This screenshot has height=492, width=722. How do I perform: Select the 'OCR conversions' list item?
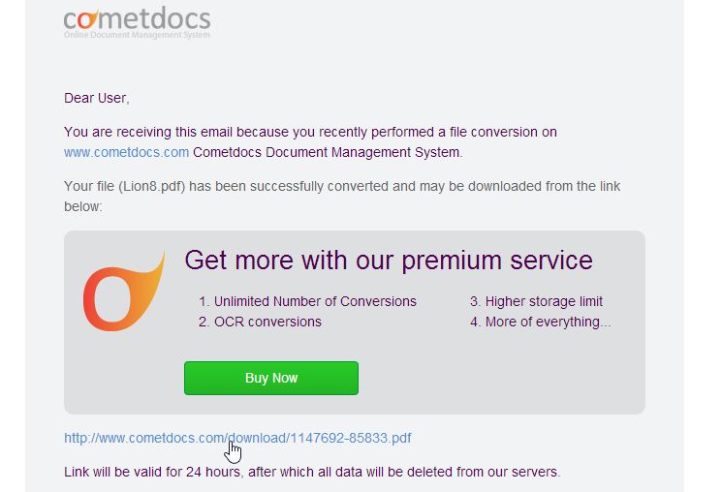pos(260,322)
